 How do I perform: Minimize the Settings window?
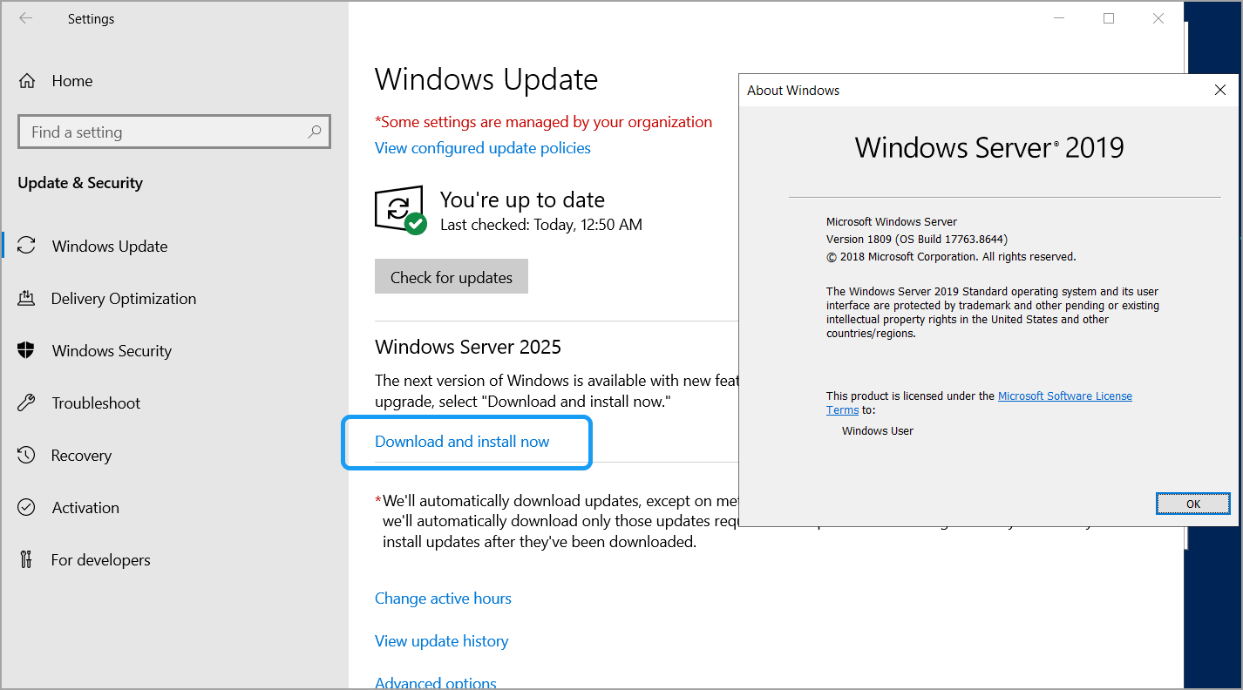[1059, 18]
